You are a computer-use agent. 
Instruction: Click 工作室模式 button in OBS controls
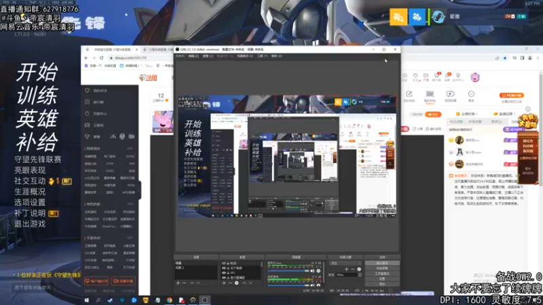pyautogui.click(x=382, y=274)
